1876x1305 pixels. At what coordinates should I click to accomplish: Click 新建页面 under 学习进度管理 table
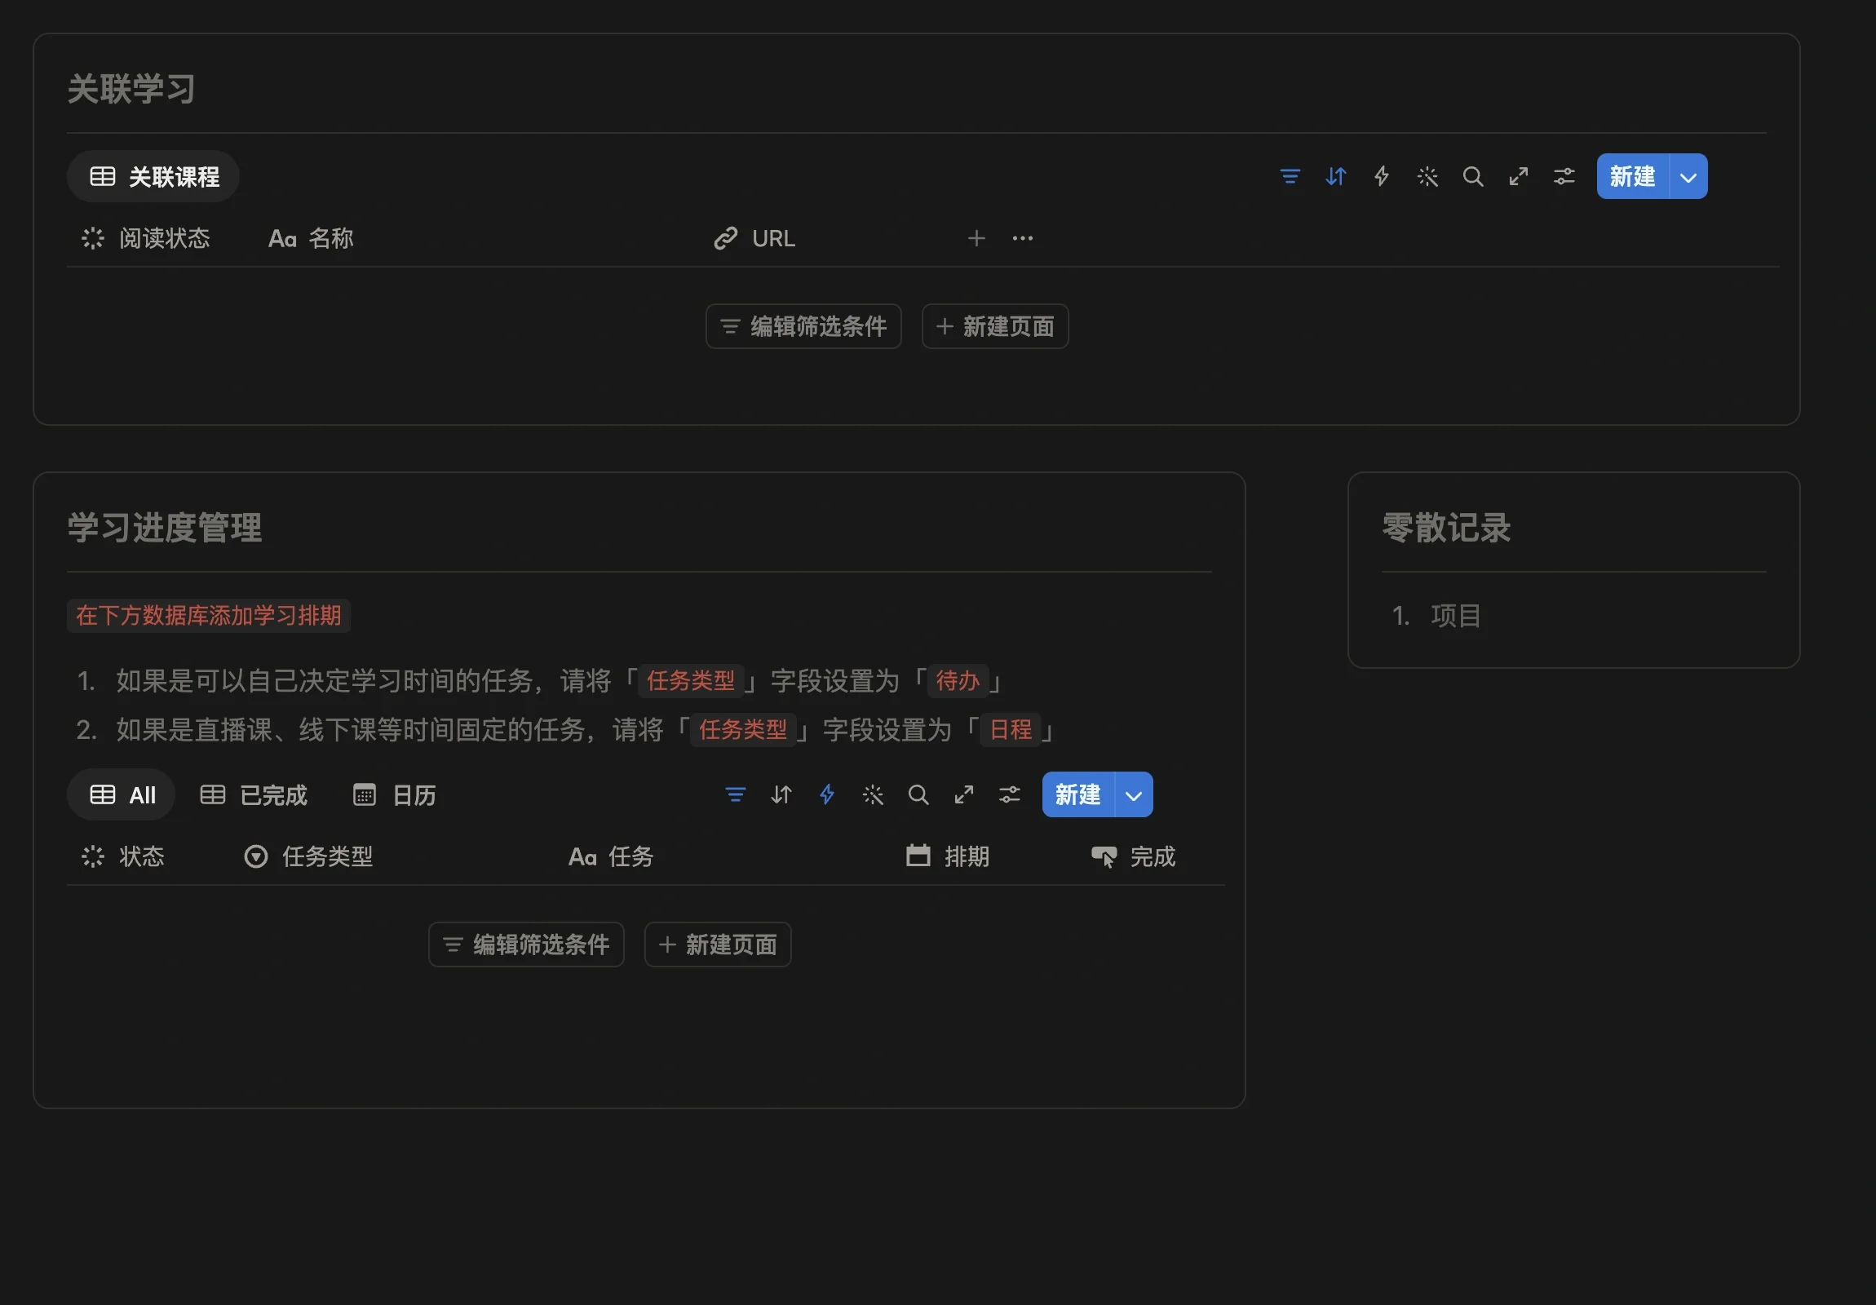tap(718, 944)
